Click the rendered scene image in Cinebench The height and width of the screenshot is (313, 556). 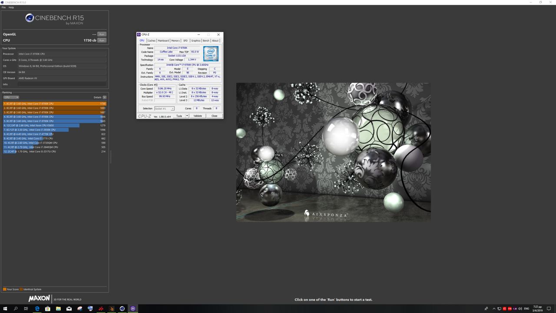point(334,152)
